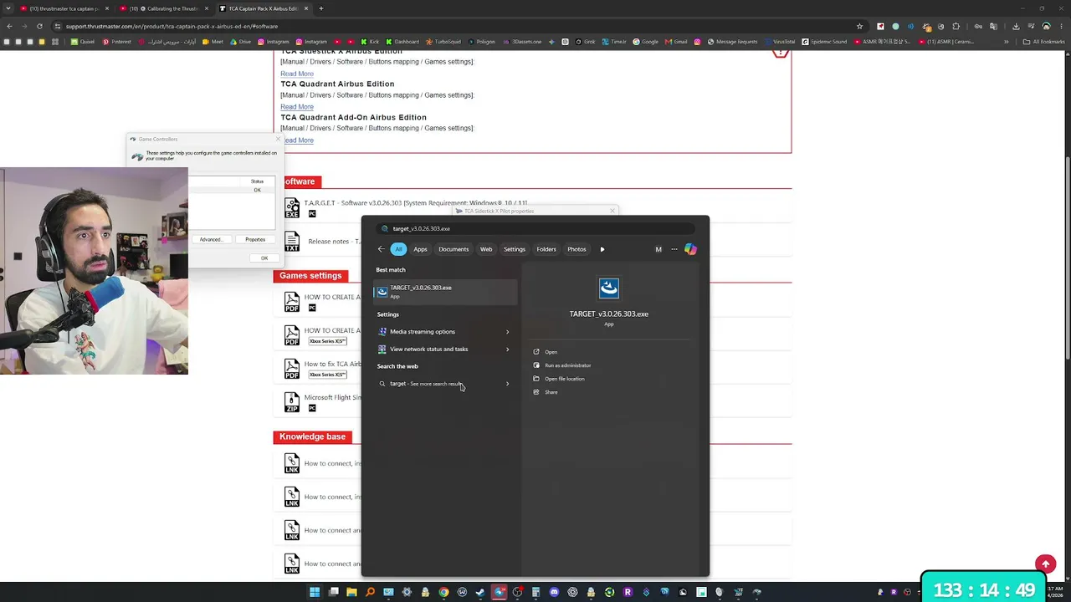Select the Settings search filter
This screenshot has height=602, width=1071.
pos(515,249)
